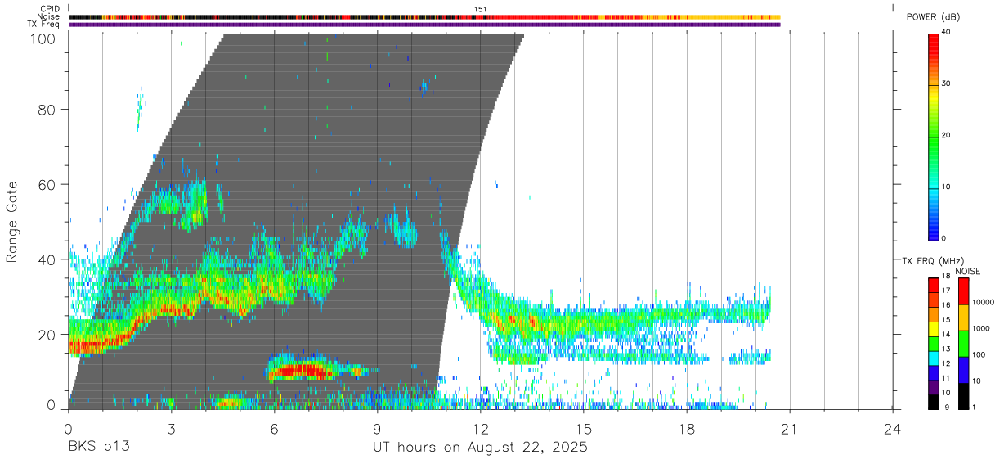Image resolution: width=1004 pixels, height=464 pixels.
Task: Click the 1000 label on the NOISE legend
Action: click(x=979, y=328)
